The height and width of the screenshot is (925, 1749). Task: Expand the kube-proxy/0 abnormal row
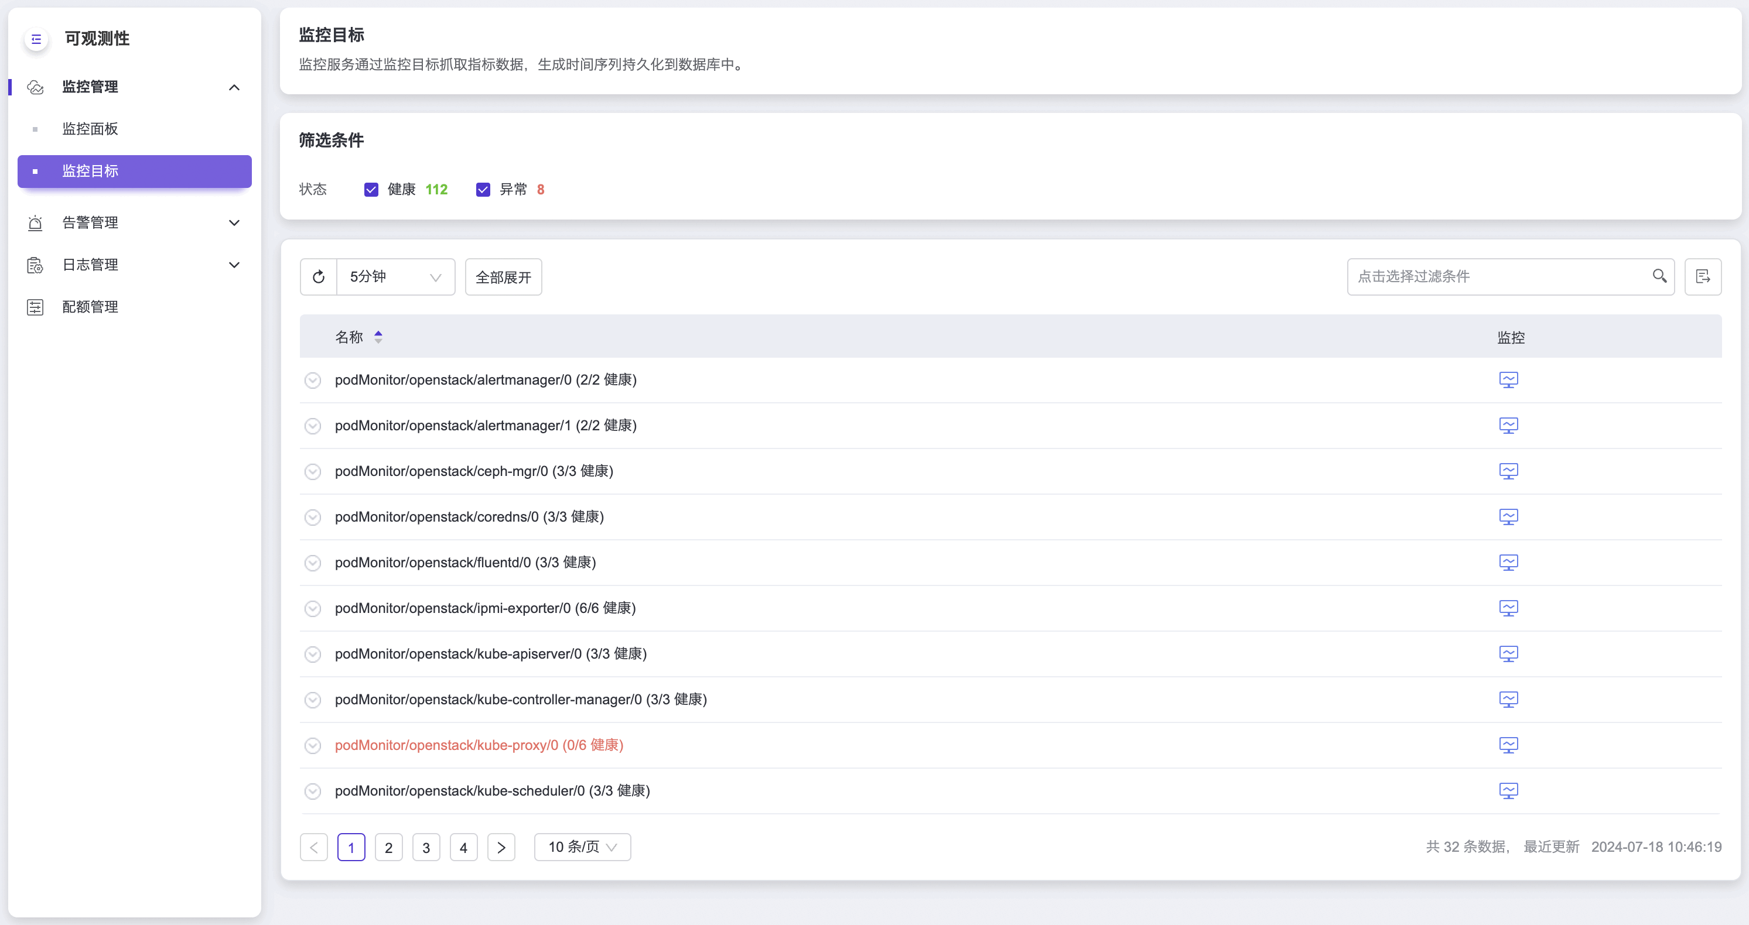click(x=312, y=746)
